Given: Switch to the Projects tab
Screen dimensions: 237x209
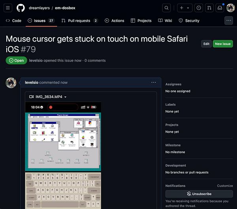Looking at the screenshot, I should pyautogui.click(x=141, y=21).
